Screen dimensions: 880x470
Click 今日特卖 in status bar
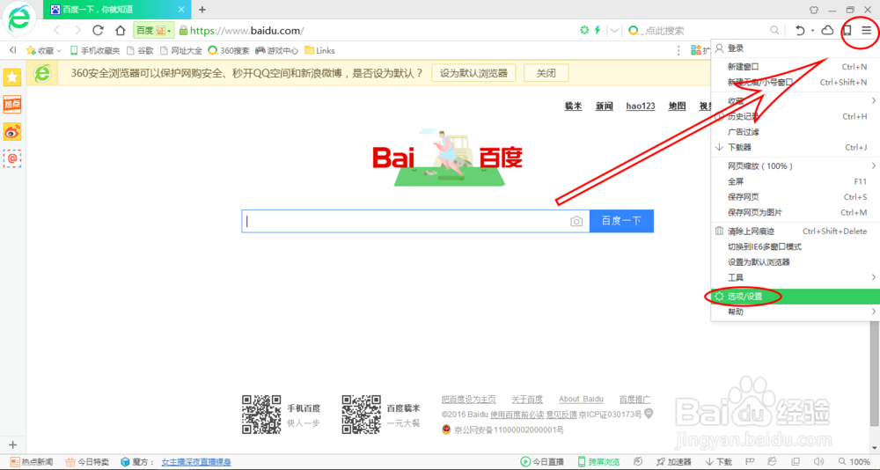87,462
